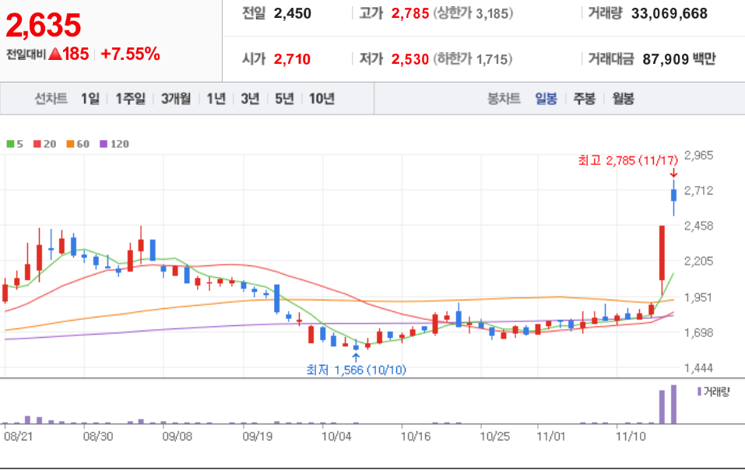Image resolution: width=745 pixels, height=470 pixels.
Task: Select the 일봉 candle chart
Action: [x=546, y=99]
